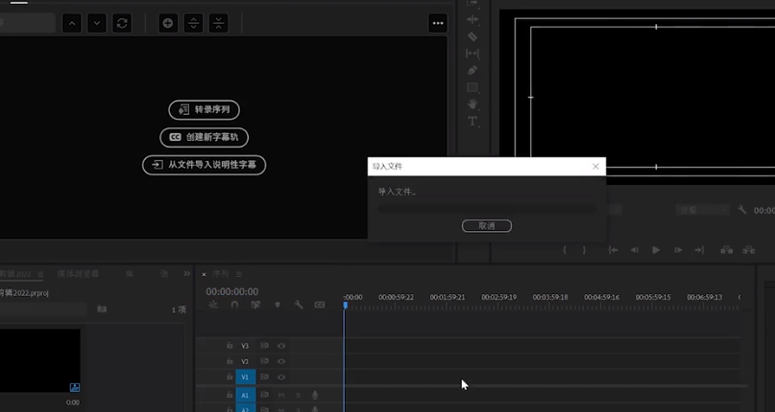Click the split caption segment icon

193,23
